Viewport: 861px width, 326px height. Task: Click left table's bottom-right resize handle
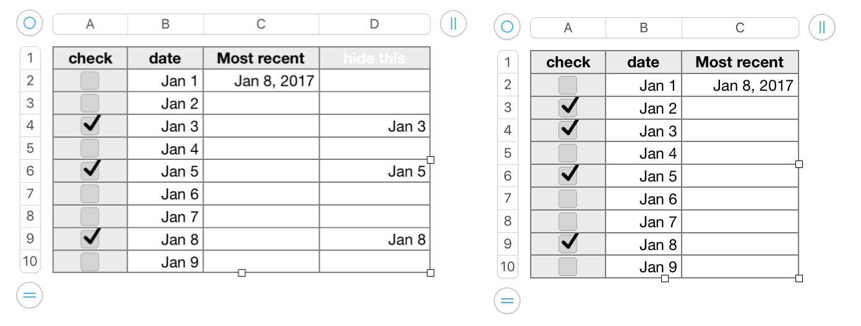pyautogui.click(x=430, y=273)
